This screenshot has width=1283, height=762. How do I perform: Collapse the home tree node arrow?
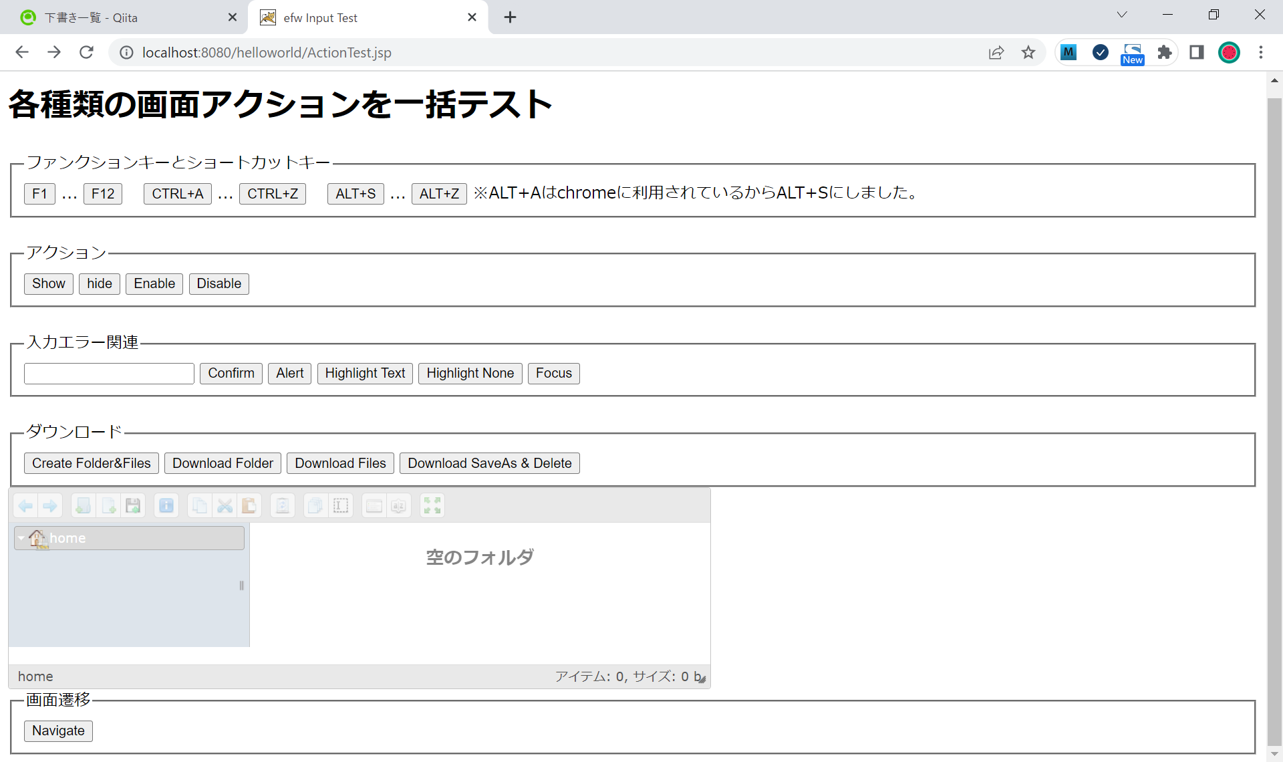tap(21, 538)
